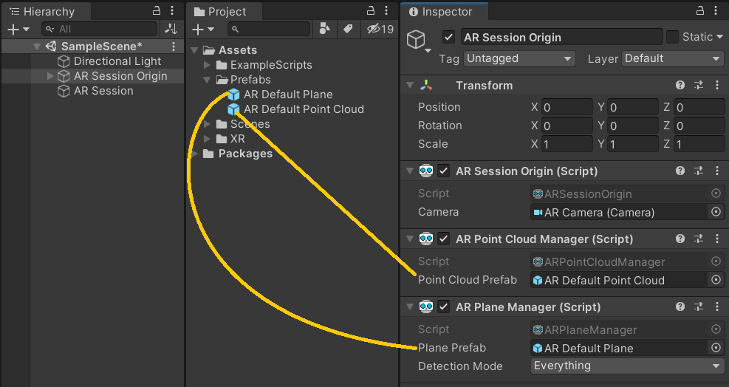This screenshot has width=729, height=387.
Task: Switch to the Project tab
Action: (224, 12)
